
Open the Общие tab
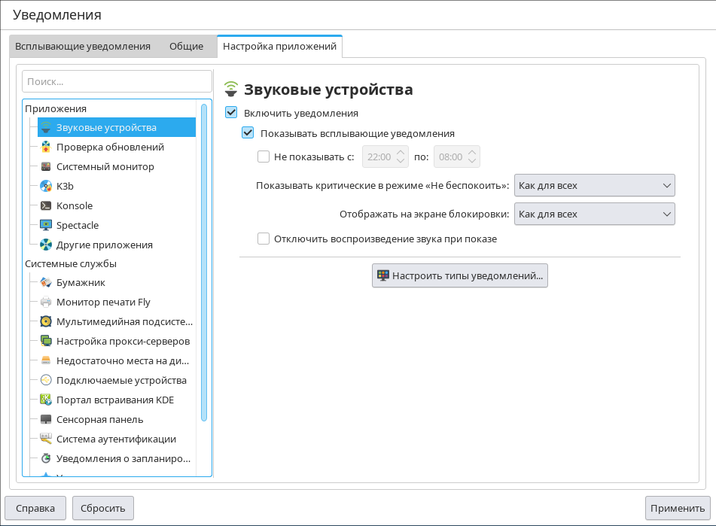pos(186,46)
